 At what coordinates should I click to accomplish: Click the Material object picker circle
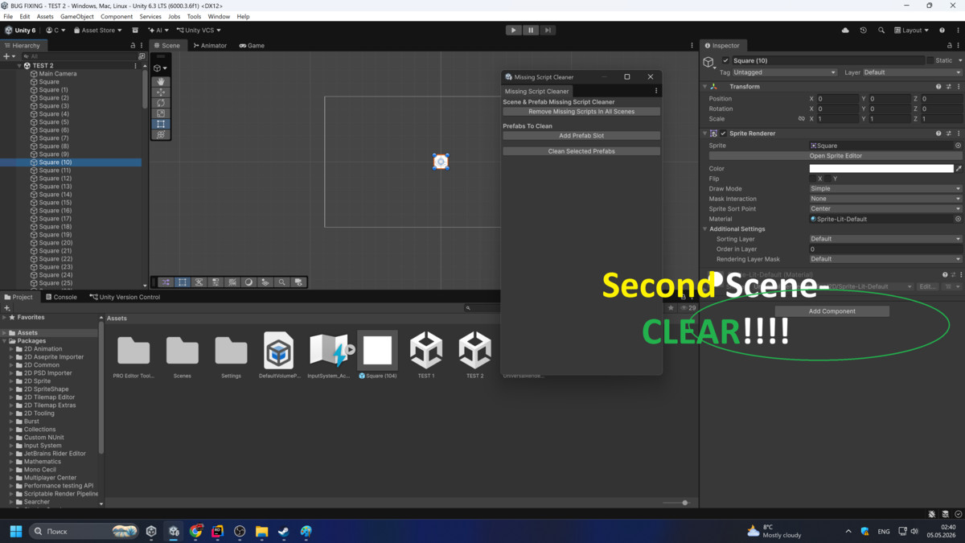(958, 219)
